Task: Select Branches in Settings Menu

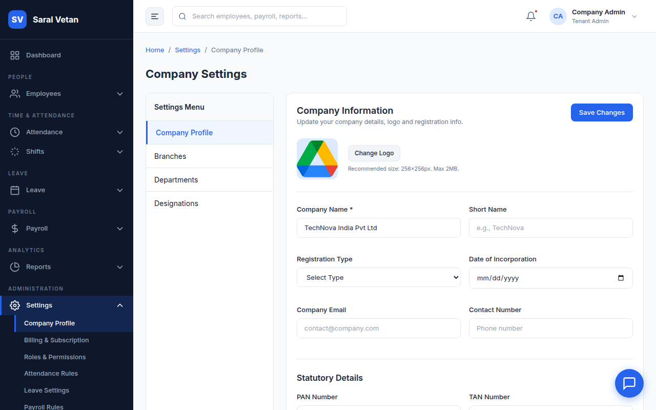Action: (210, 156)
